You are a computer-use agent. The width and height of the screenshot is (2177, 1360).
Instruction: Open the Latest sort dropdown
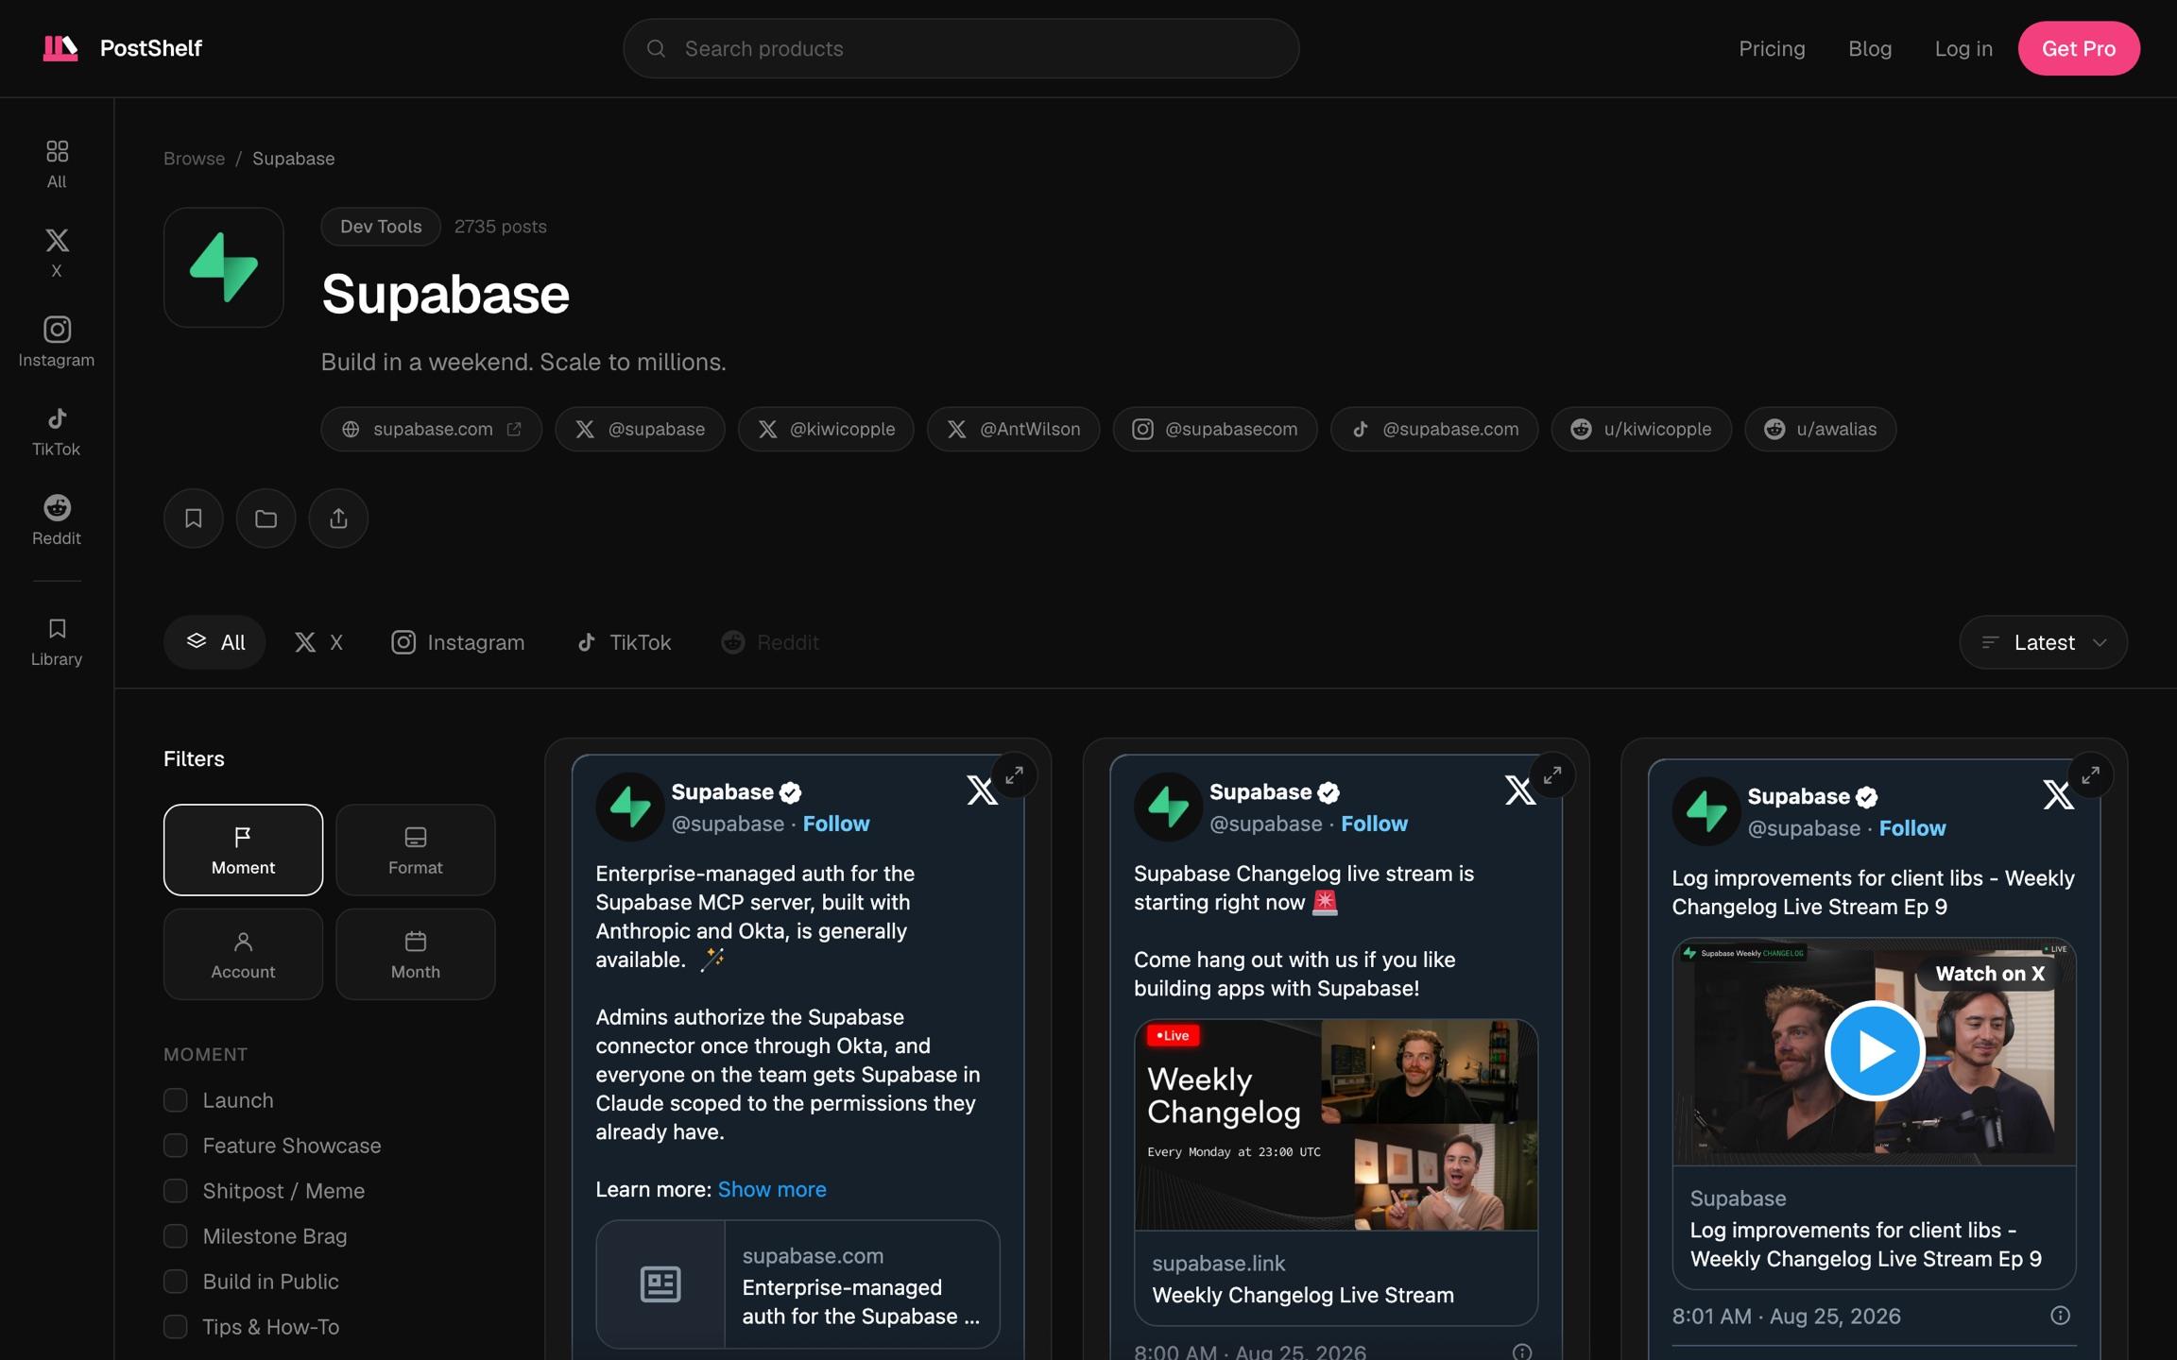point(2043,642)
